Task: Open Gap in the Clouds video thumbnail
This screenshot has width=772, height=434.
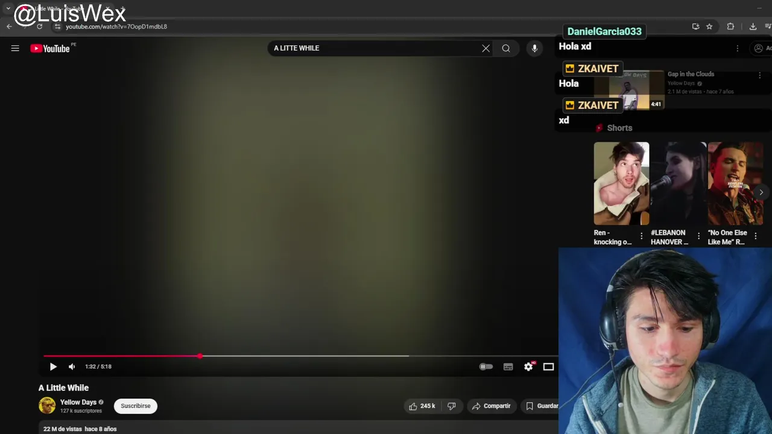Action: point(628,90)
